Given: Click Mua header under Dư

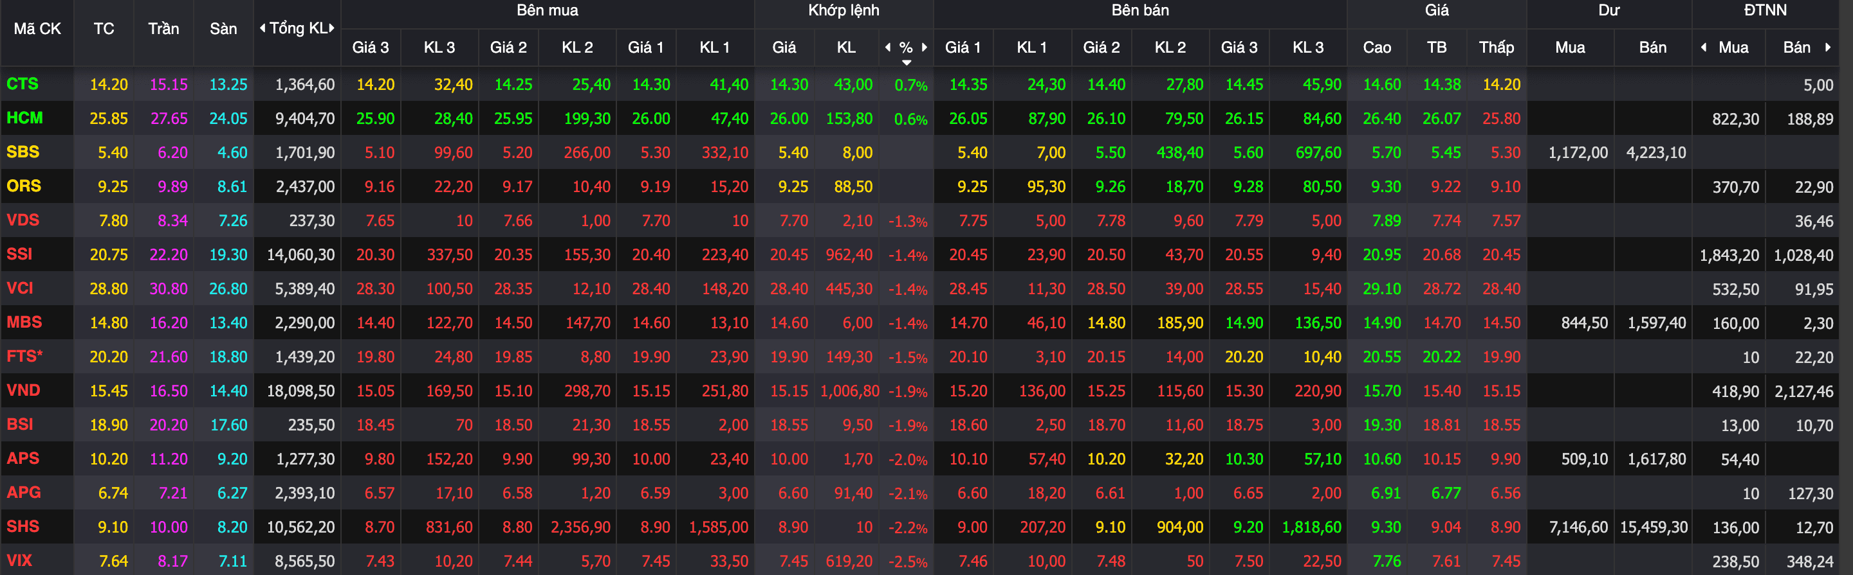Looking at the screenshot, I should (x=1570, y=48).
